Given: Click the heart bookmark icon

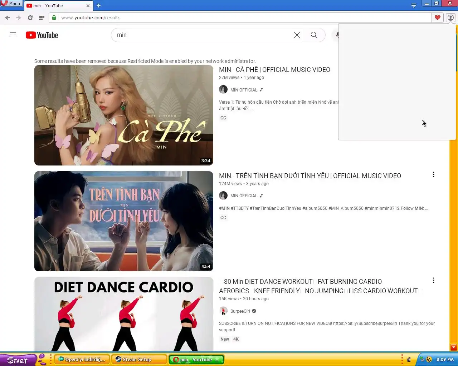Looking at the screenshot, I should pos(437,18).
